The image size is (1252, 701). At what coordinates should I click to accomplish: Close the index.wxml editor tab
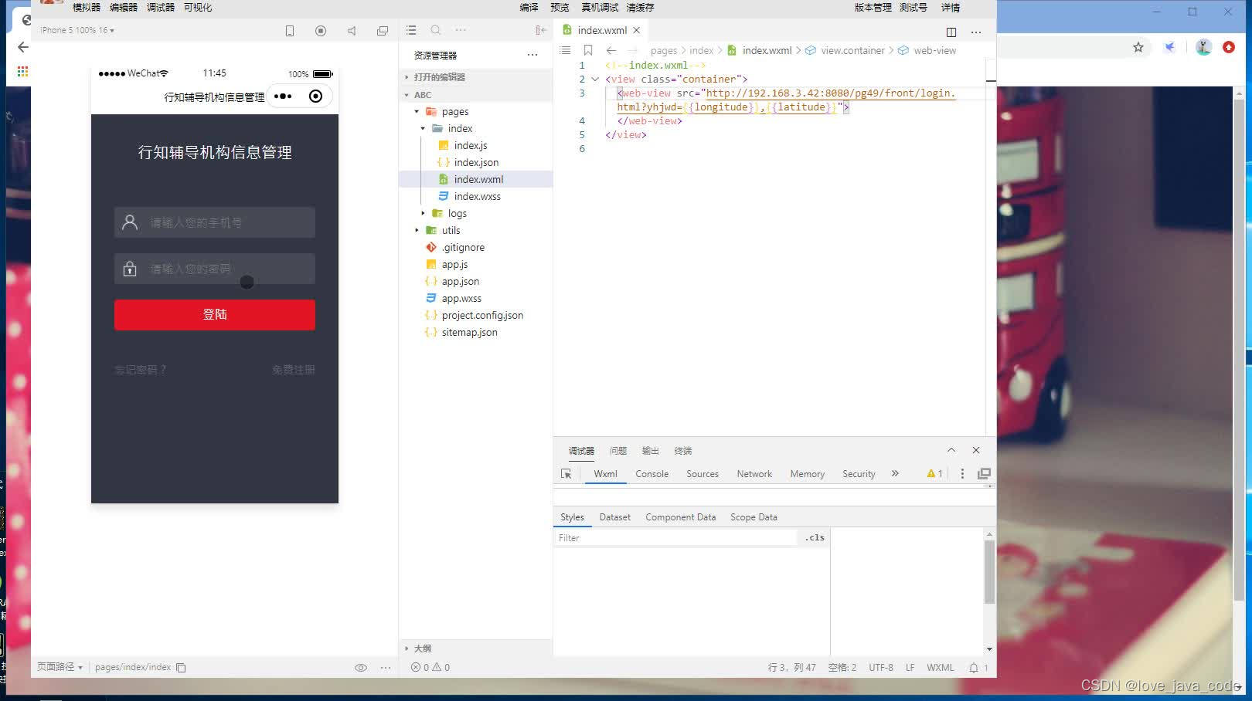coord(637,30)
